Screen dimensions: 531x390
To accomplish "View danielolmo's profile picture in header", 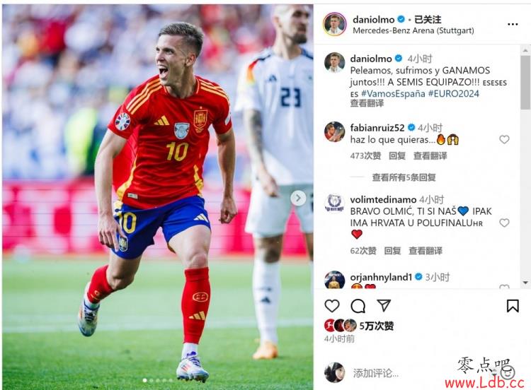I will [x=335, y=24].
